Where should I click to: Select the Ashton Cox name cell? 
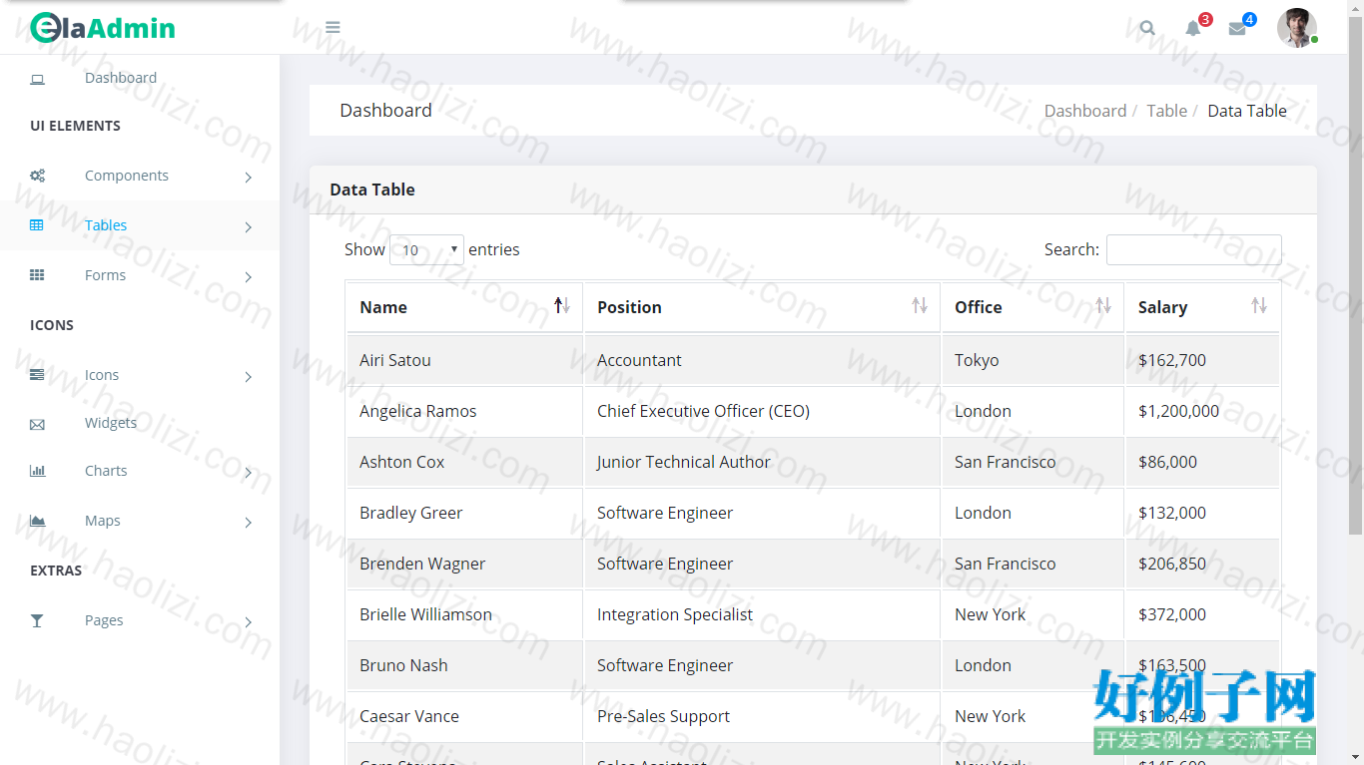click(x=465, y=462)
